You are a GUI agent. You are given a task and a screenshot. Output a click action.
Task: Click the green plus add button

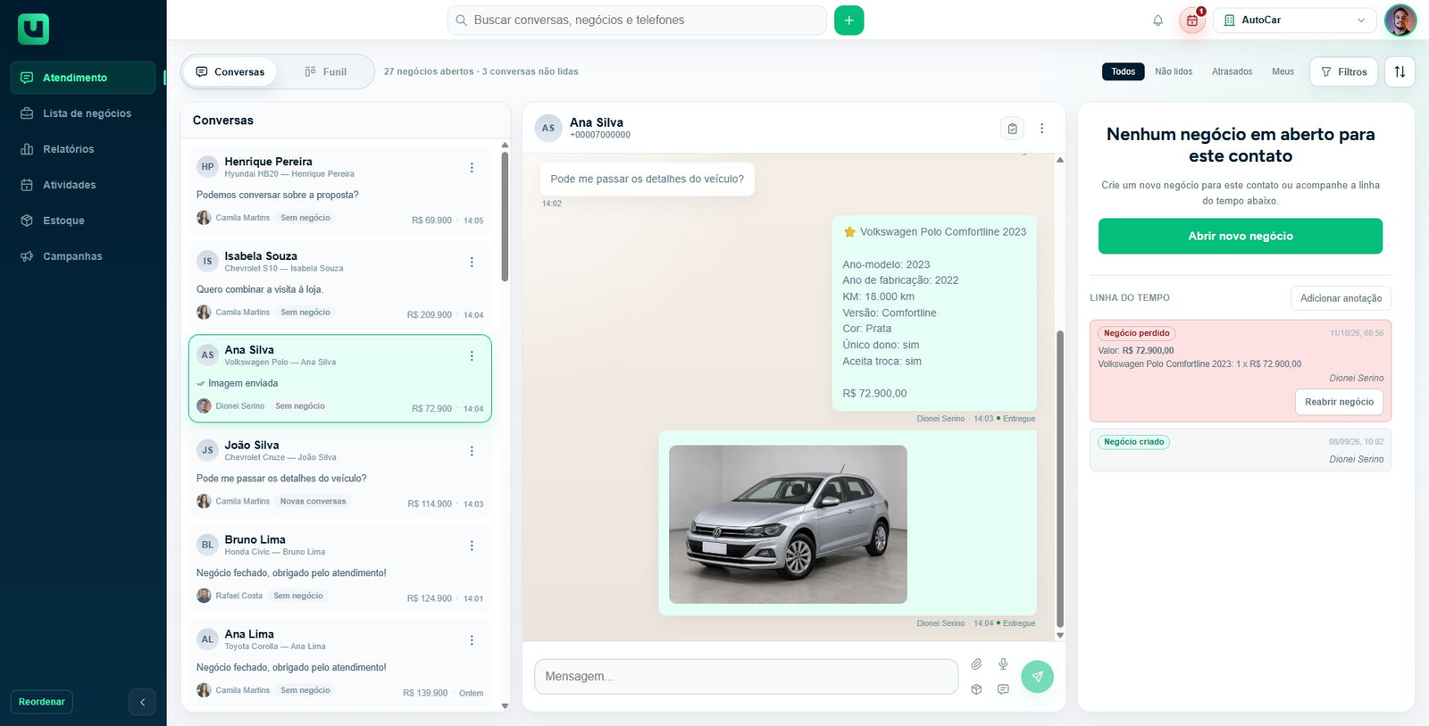(x=848, y=20)
